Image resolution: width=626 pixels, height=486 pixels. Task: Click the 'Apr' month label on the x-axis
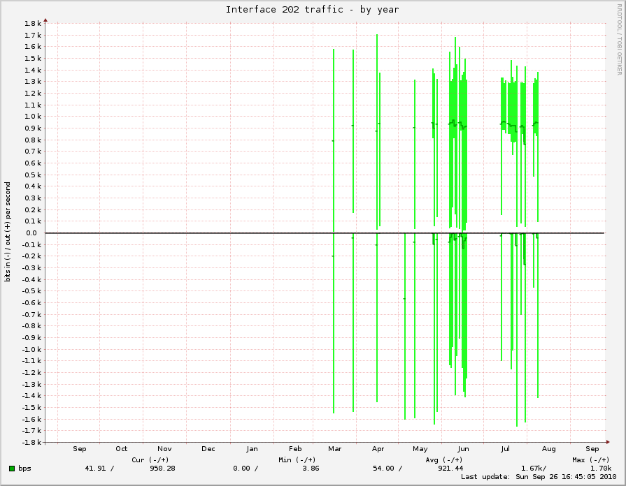tap(378, 449)
